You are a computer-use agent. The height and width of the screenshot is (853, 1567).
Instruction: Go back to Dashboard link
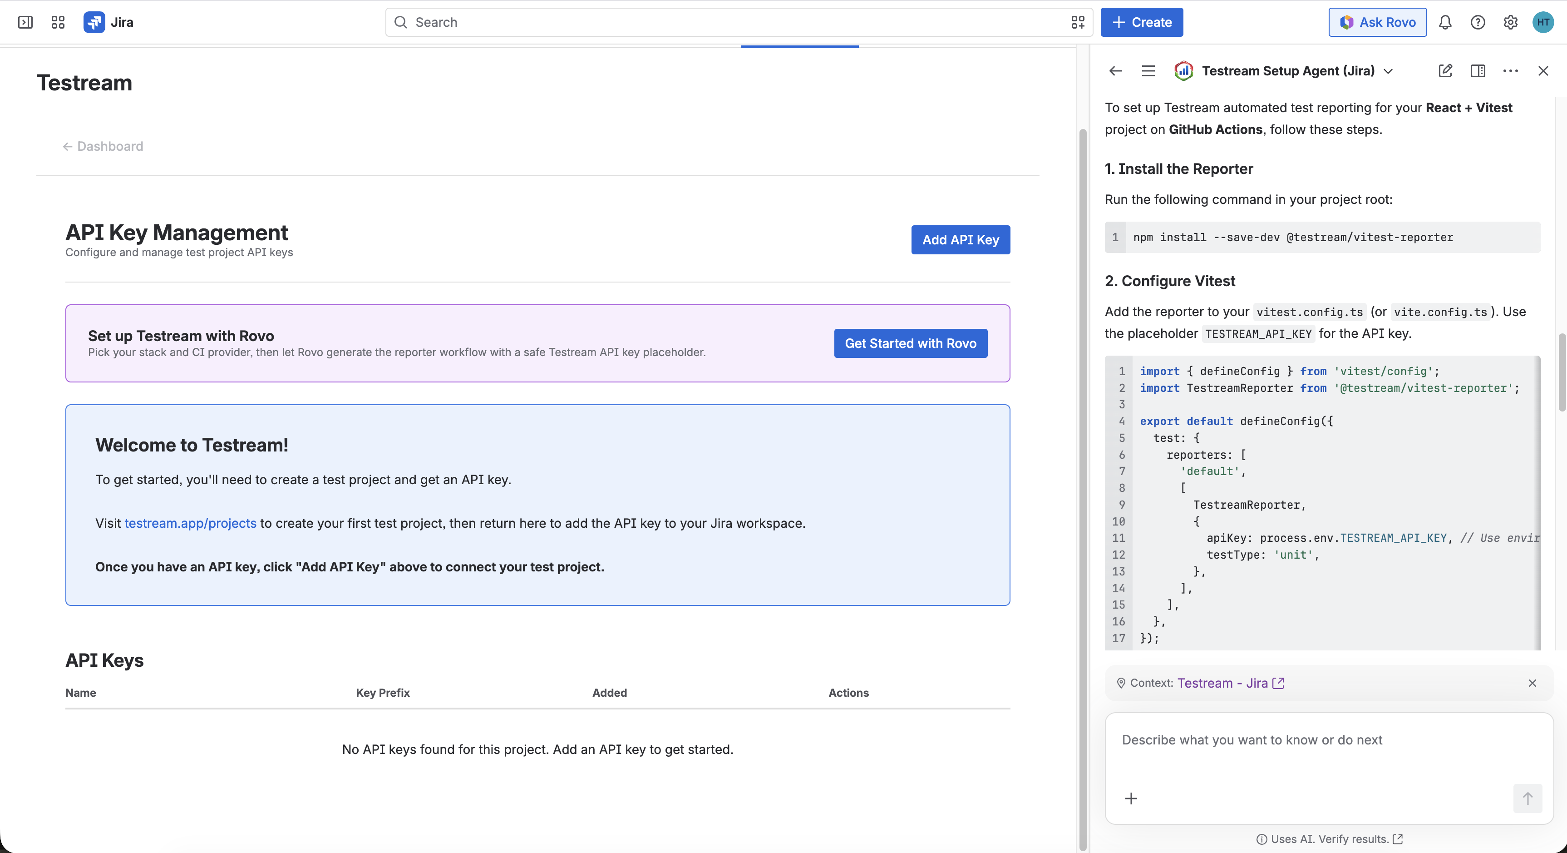(x=103, y=146)
